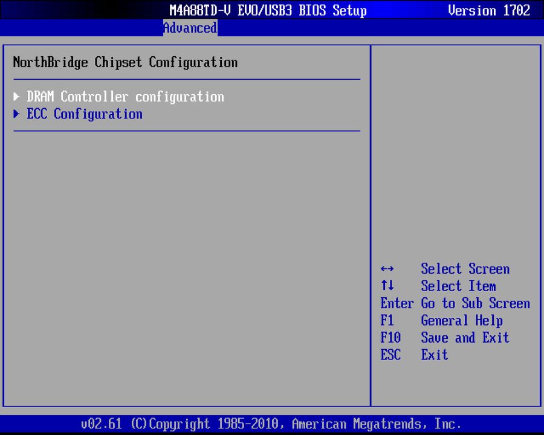Expand the ECC Configuration submenu
Viewport: 544px width, 435px height.
[85, 114]
